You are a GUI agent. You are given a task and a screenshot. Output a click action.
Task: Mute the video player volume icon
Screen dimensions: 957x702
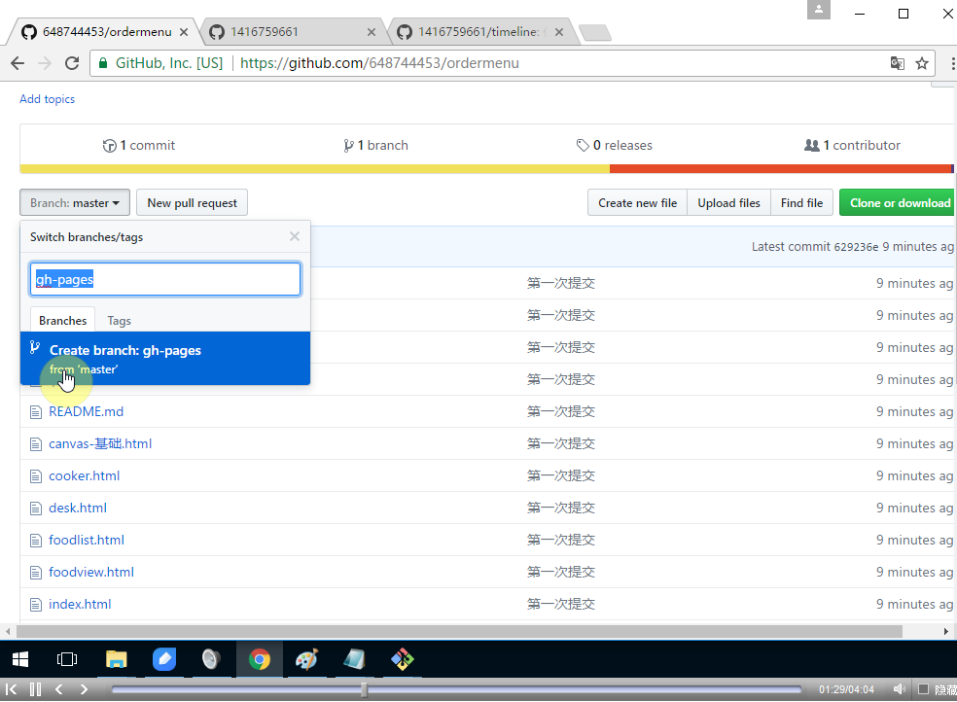coord(900,689)
